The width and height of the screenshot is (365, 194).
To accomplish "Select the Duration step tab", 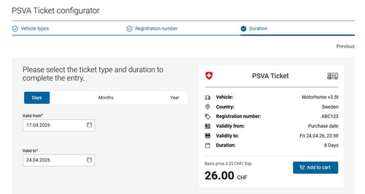I will [258, 29].
